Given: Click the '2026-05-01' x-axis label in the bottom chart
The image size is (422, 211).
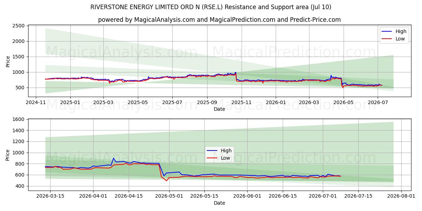Looking at the screenshot, I should click(x=169, y=196).
